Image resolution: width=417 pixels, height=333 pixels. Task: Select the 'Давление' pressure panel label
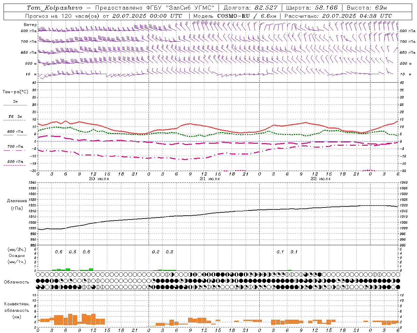[x=17, y=201]
